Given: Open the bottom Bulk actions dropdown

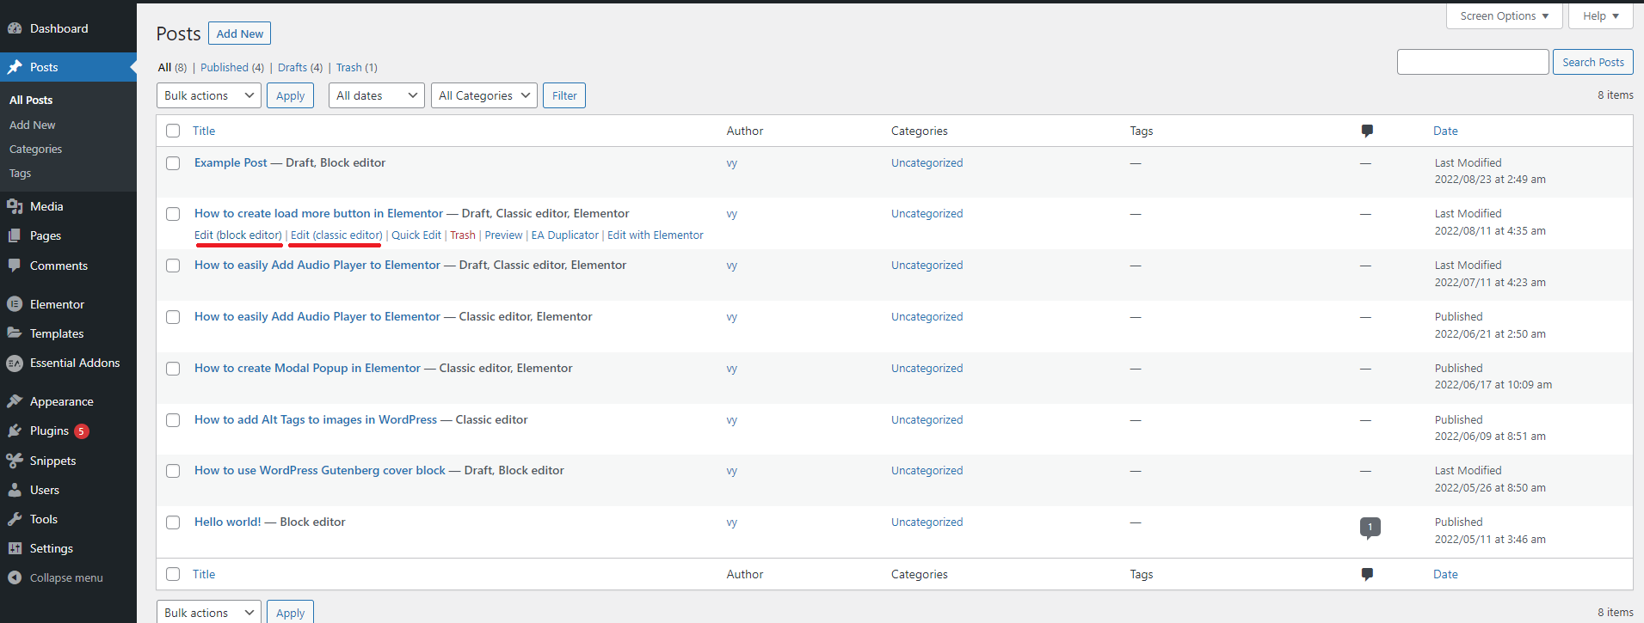Looking at the screenshot, I should coord(209,612).
